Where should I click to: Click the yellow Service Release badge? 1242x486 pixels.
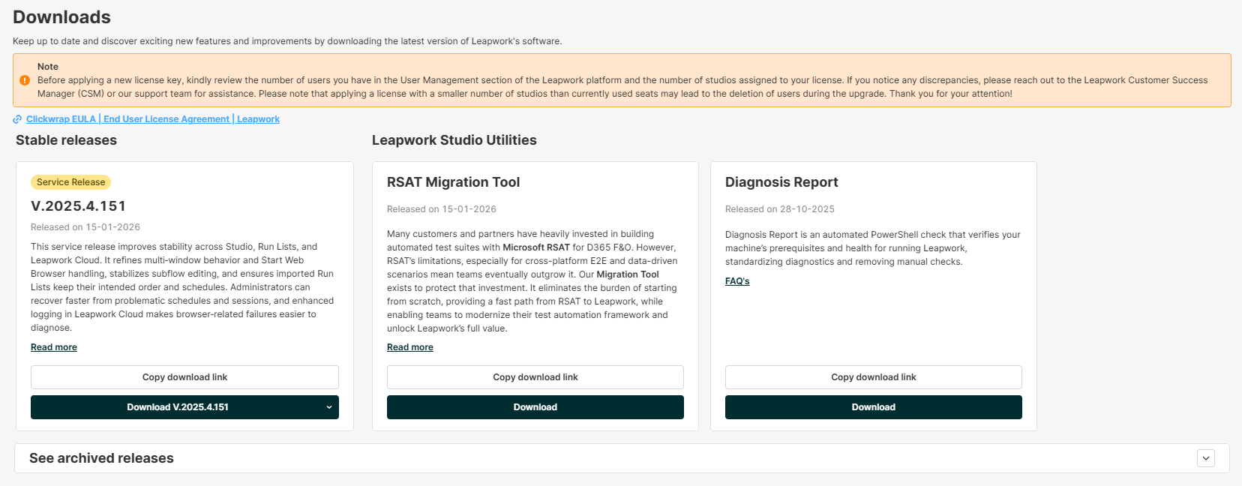[70, 182]
